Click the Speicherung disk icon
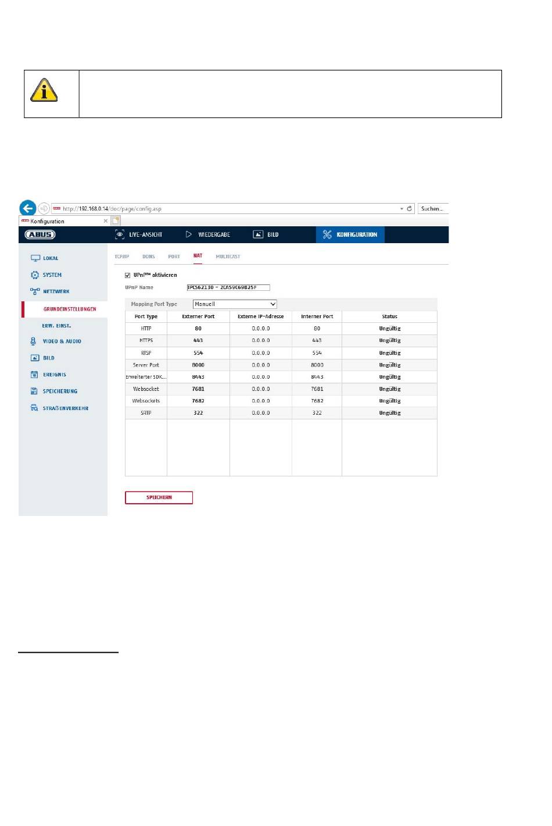The width and height of the screenshot is (552, 826). [34, 391]
